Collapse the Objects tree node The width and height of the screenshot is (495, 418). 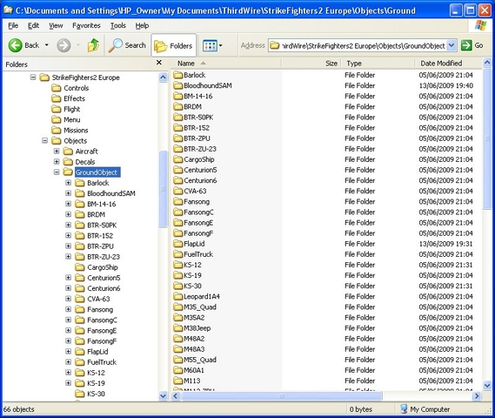[x=45, y=140]
